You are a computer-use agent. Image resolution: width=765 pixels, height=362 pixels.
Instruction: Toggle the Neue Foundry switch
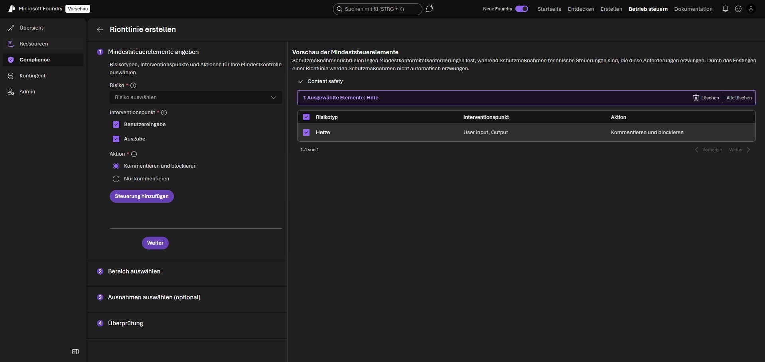tap(521, 9)
